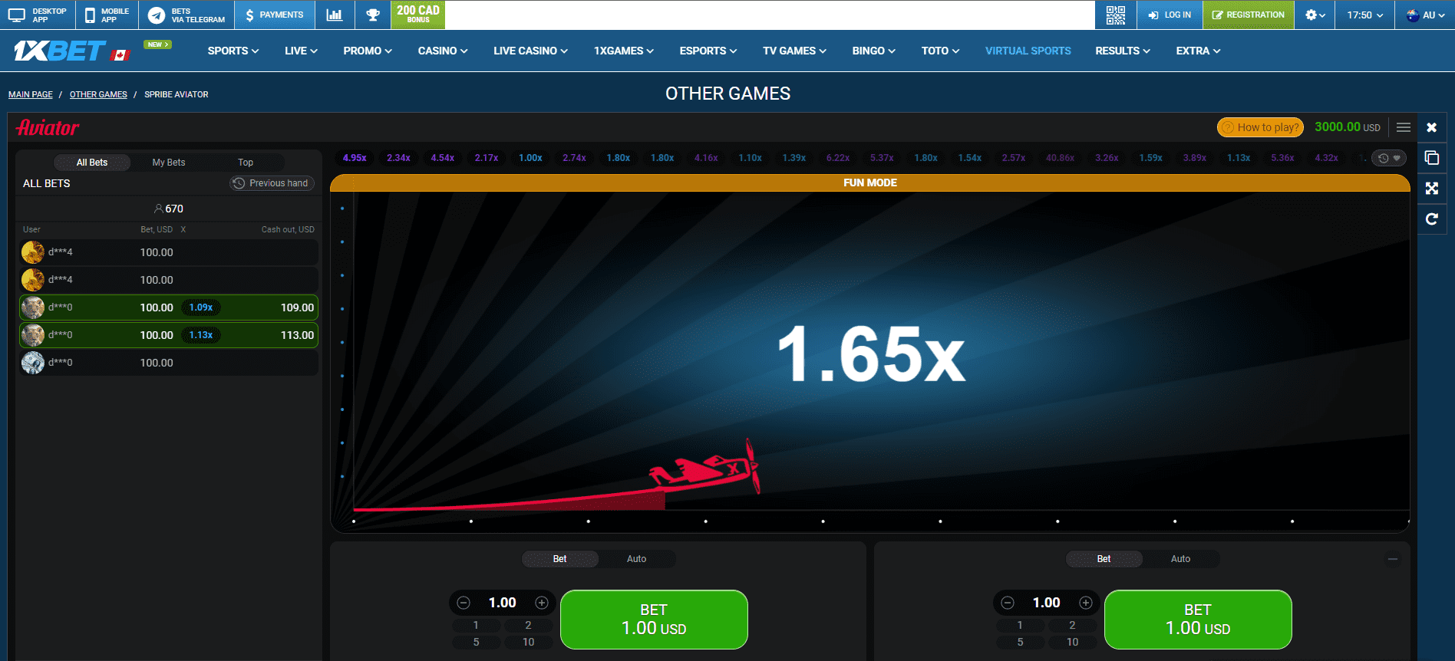
Task: Expand the 1XGames menu
Action: click(624, 51)
